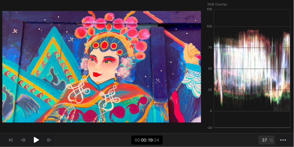Screen dimensions: 294x147
Task: Click the 100 line on the scope
Action: (252, 26)
